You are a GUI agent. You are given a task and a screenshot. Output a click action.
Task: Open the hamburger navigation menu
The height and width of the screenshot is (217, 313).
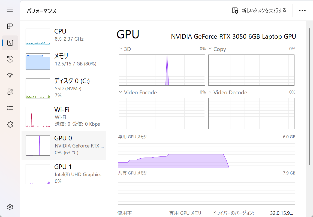(10, 10)
